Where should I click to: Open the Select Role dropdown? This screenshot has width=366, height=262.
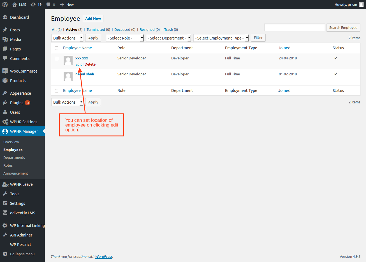pos(125,38)
